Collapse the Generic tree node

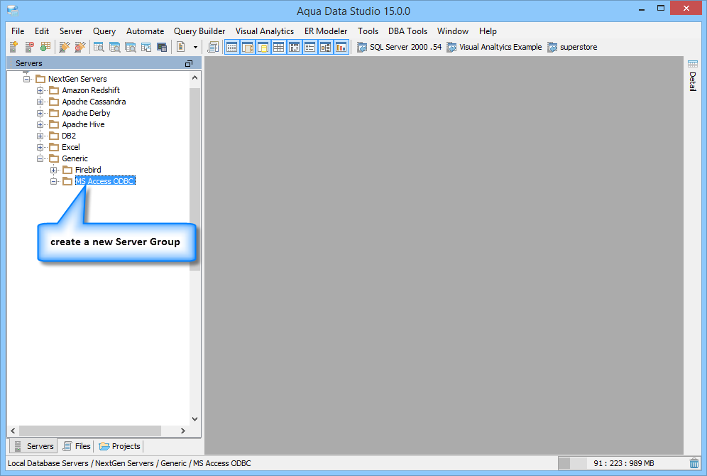[40, 159]
